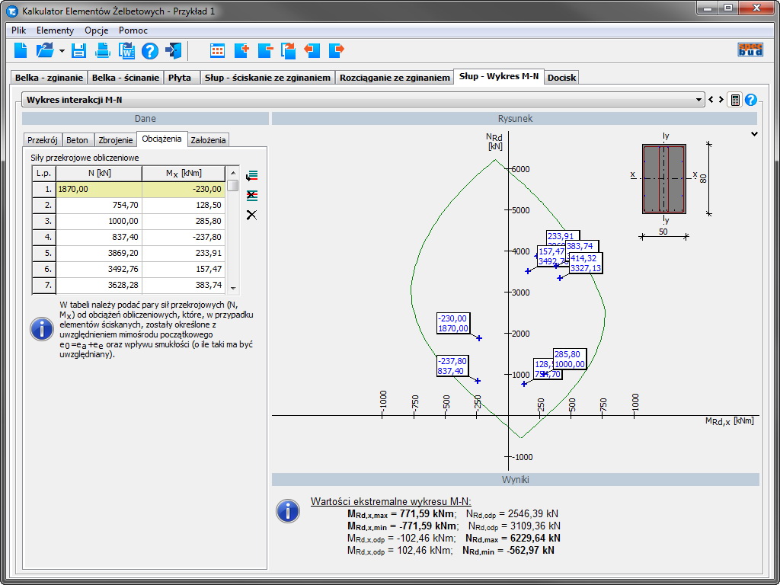Image resolution: width=780 pixels, height=585 pixels.
Task: Go to next element with right arrow
Action: coord(721,100)
